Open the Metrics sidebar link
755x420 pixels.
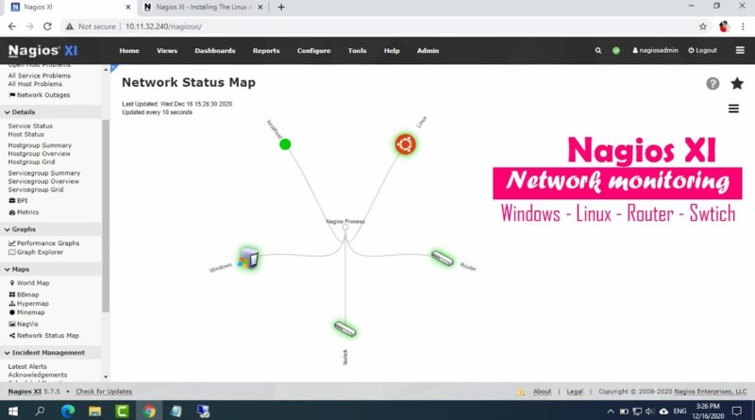(x=24, y=212)
